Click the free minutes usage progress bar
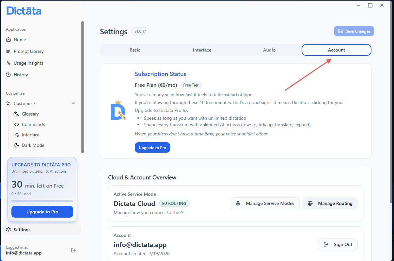 point(42,201)
